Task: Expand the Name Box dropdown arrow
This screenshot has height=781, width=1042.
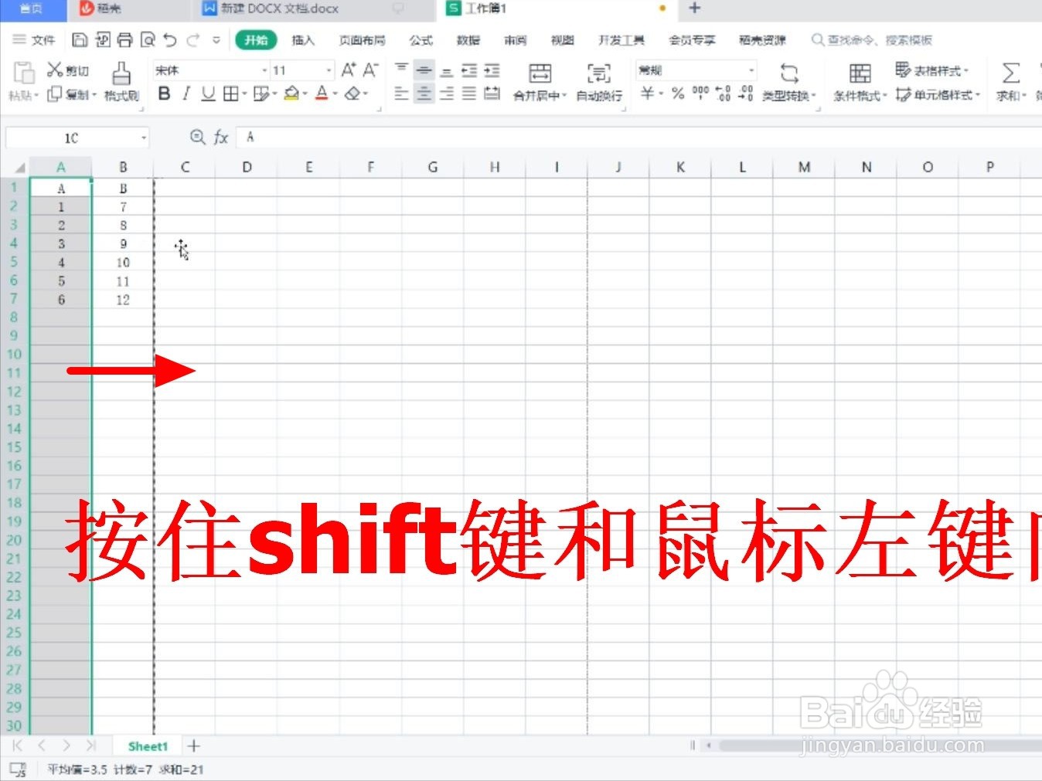Action: 144,138
